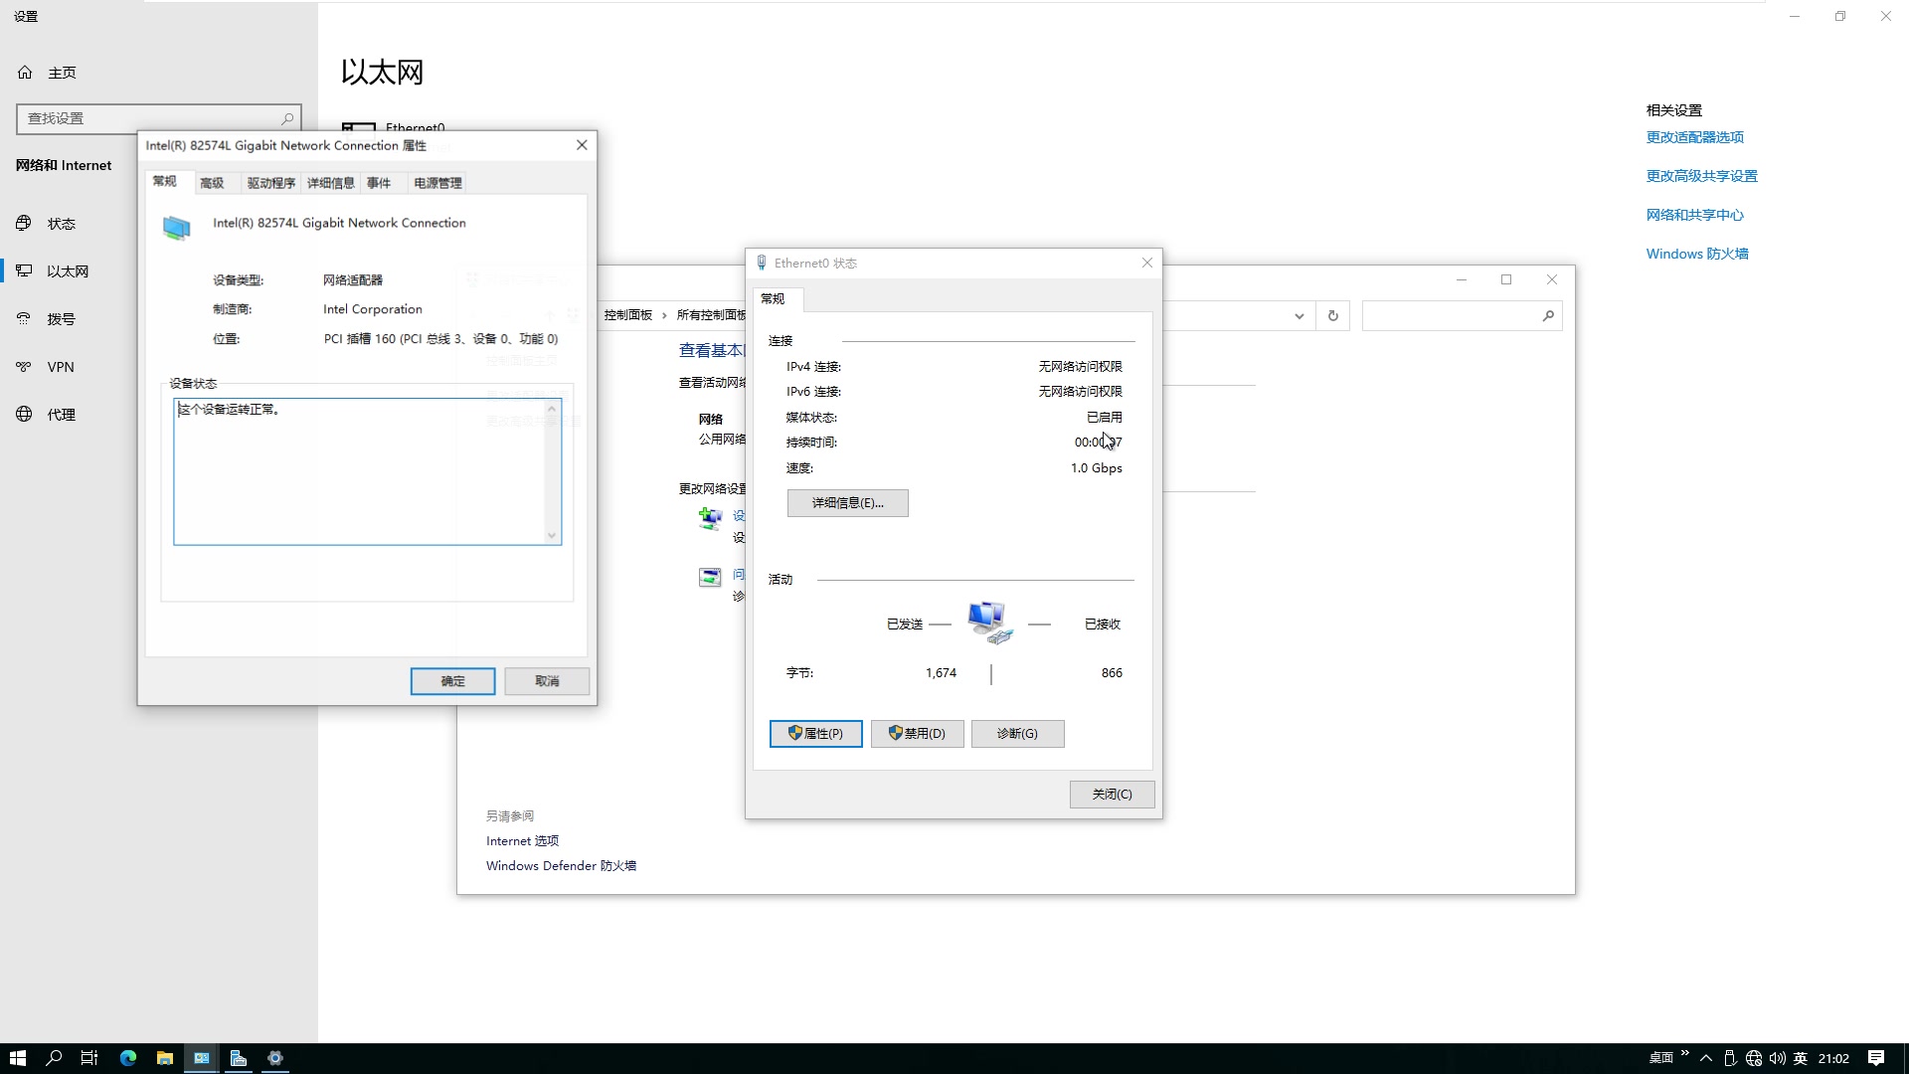This screenshot has height=1074, width=1909.
Task: Expand the 桌面 toolbar chevron
Action: pos(1685,1053)
